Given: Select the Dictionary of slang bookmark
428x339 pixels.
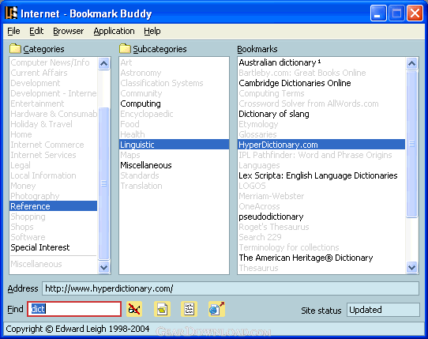Looking at the screenshot, I should 321,114.
